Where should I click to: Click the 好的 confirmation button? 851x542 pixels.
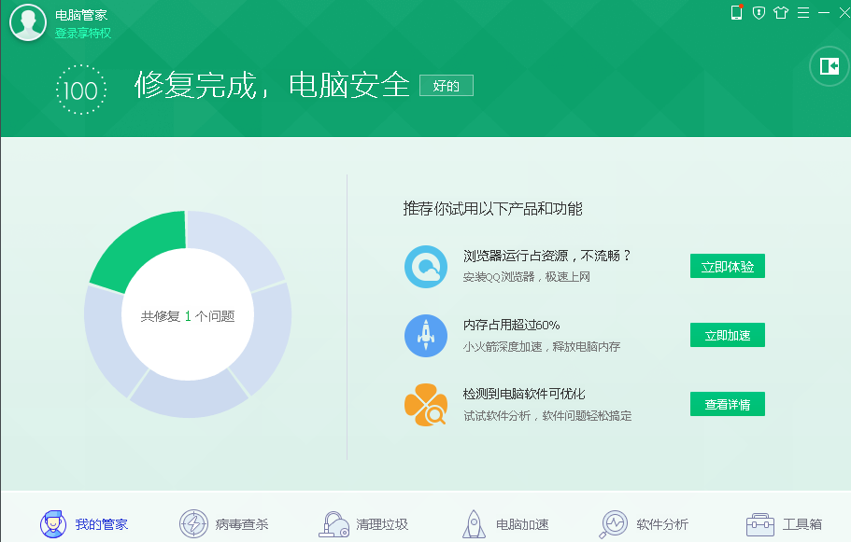click(447, 86)
